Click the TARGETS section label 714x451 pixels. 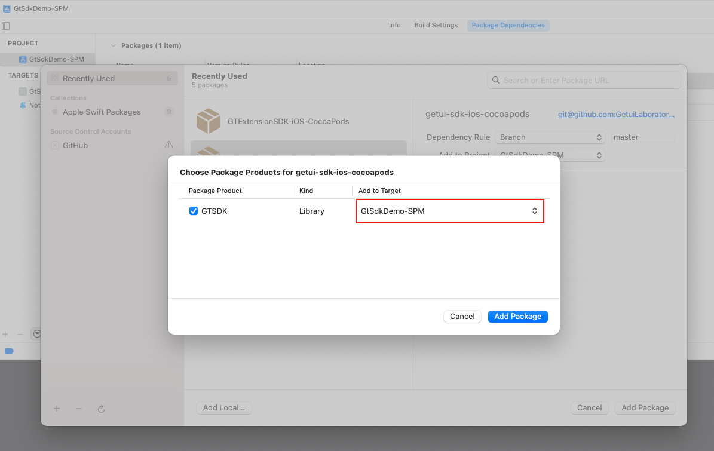point(23,75)
